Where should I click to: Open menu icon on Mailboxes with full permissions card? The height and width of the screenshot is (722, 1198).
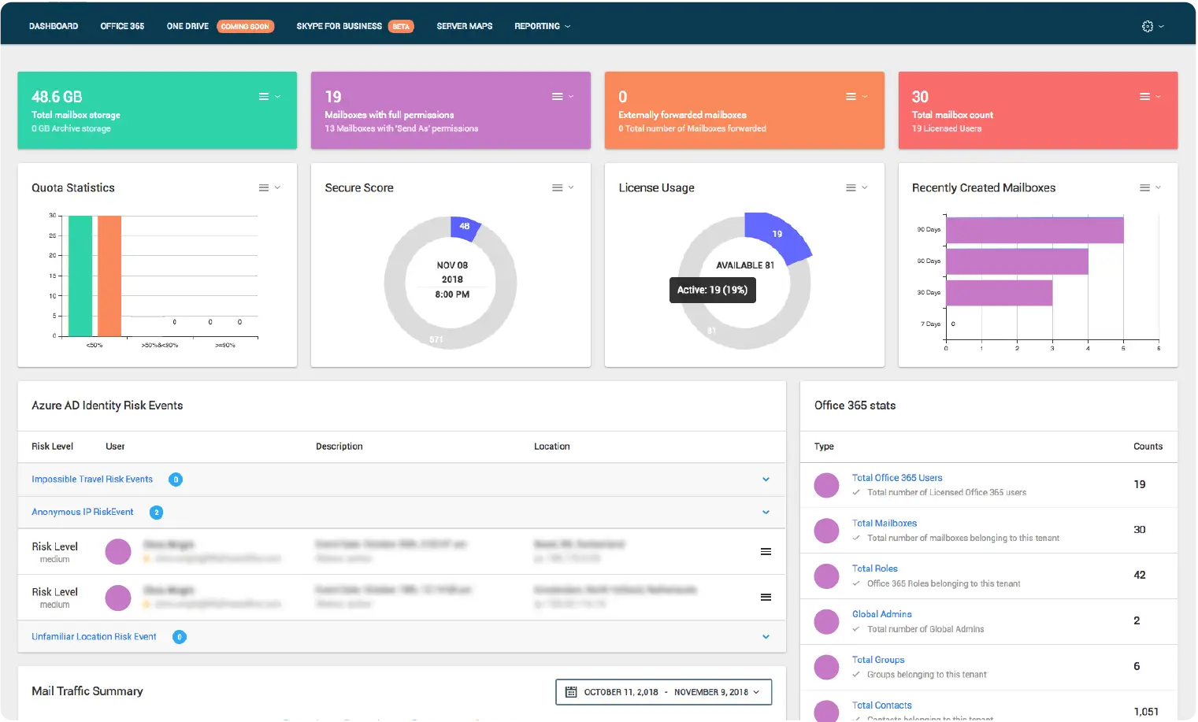[558, 97]
